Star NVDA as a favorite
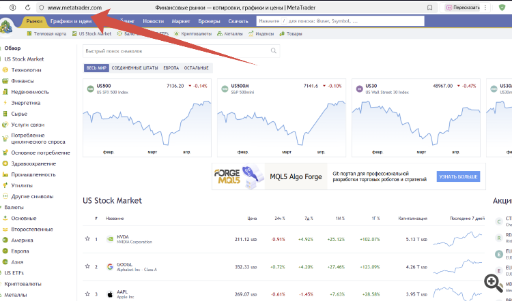 [x=87, y=239]
